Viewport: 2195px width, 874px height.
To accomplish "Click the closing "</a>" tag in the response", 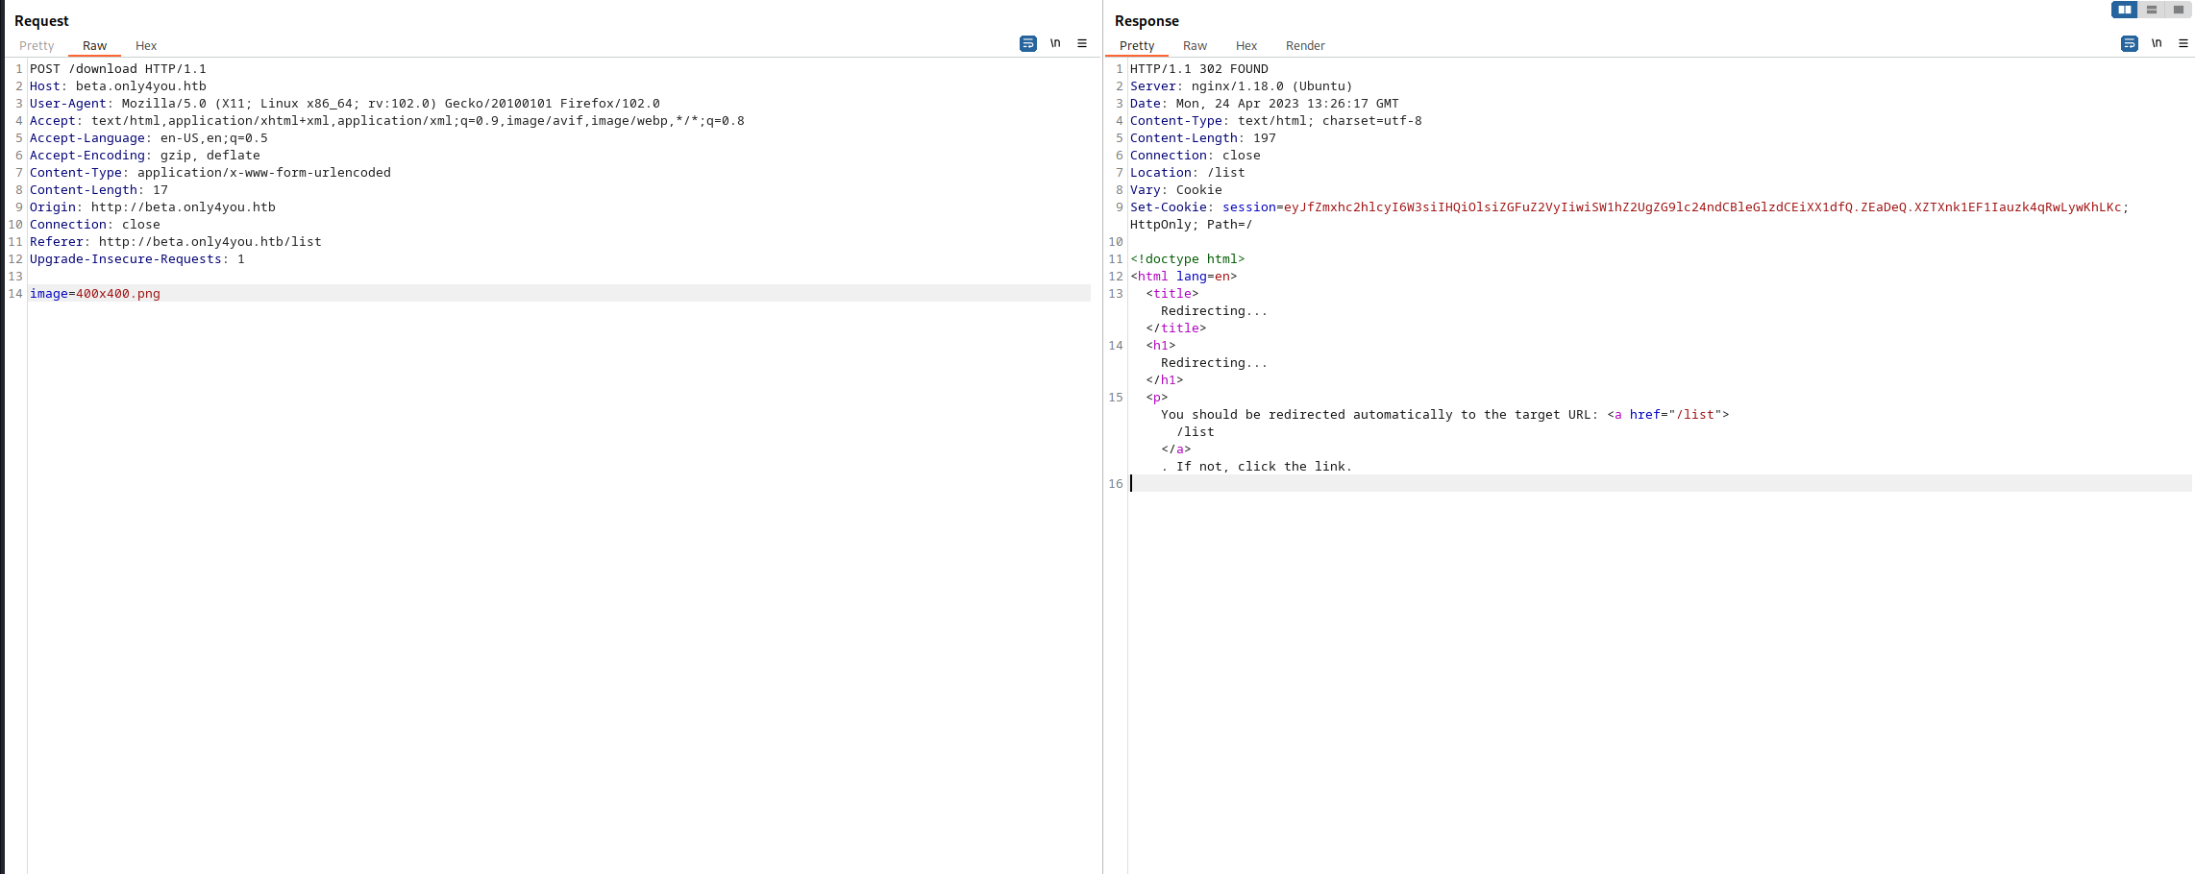I will point(1176,449).
